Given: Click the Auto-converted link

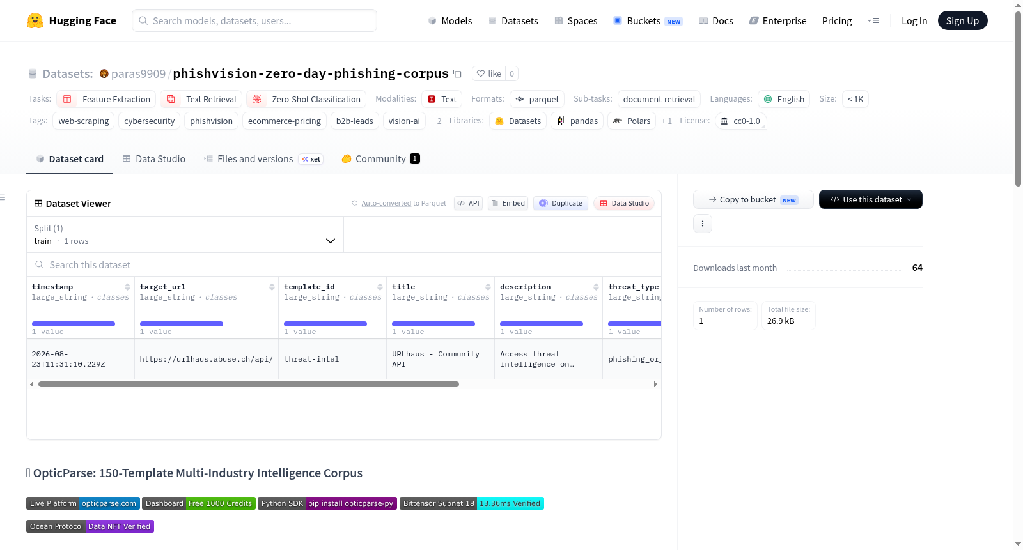Looking at the screenshot, I should click(386, 203).
